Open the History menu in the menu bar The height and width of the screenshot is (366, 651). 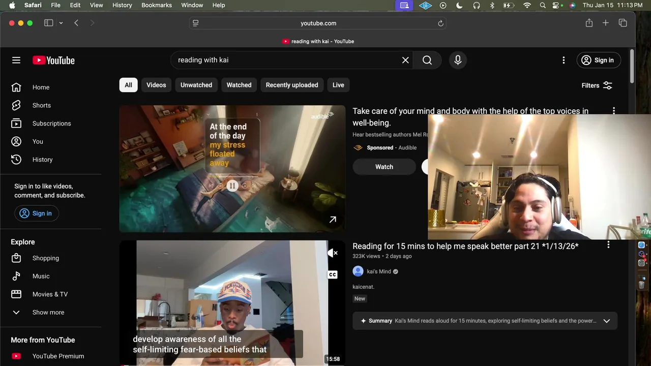coord(122,5)
